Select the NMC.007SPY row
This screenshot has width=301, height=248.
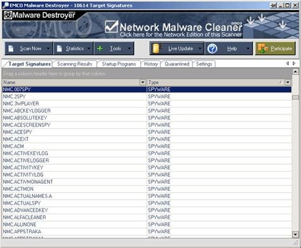coord(147,90)
